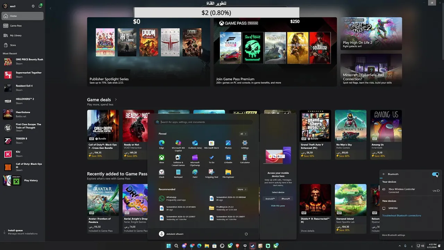Viewport: 444px width, 250px height.
Task: Launch Microsoft Clipchamp
Action: click(195, 160)
